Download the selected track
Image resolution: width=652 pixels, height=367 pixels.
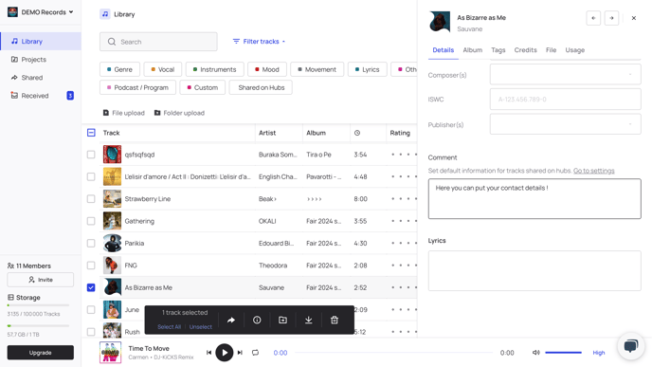point(309,320)
